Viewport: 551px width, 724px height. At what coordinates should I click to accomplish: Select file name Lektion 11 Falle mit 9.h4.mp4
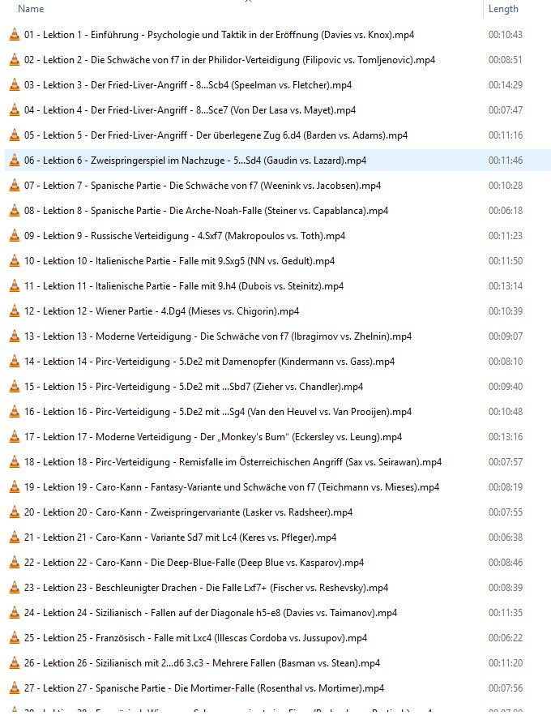pyautogui.click(x=184, y=286)
